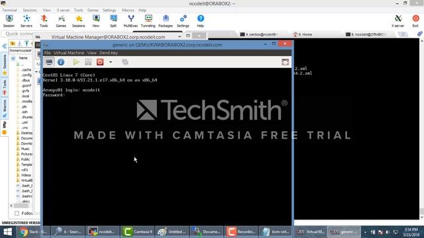Activate the MultiExec button
Image resolution: width=424 pixels, height=238 pixels.
[x=131, y=21]
